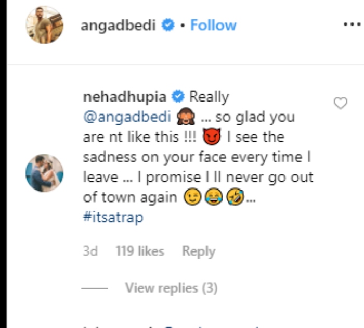Like nehadhupia's comment with the heart
The image size is (364, 328).
point(340,104)
